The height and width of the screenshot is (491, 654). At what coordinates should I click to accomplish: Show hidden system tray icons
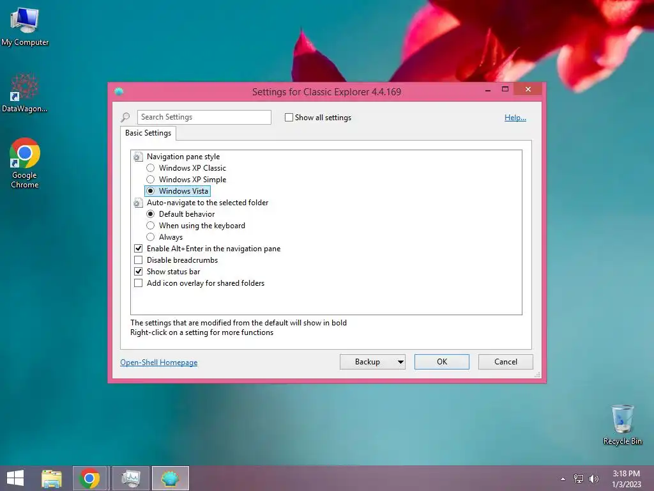point(563,479)
